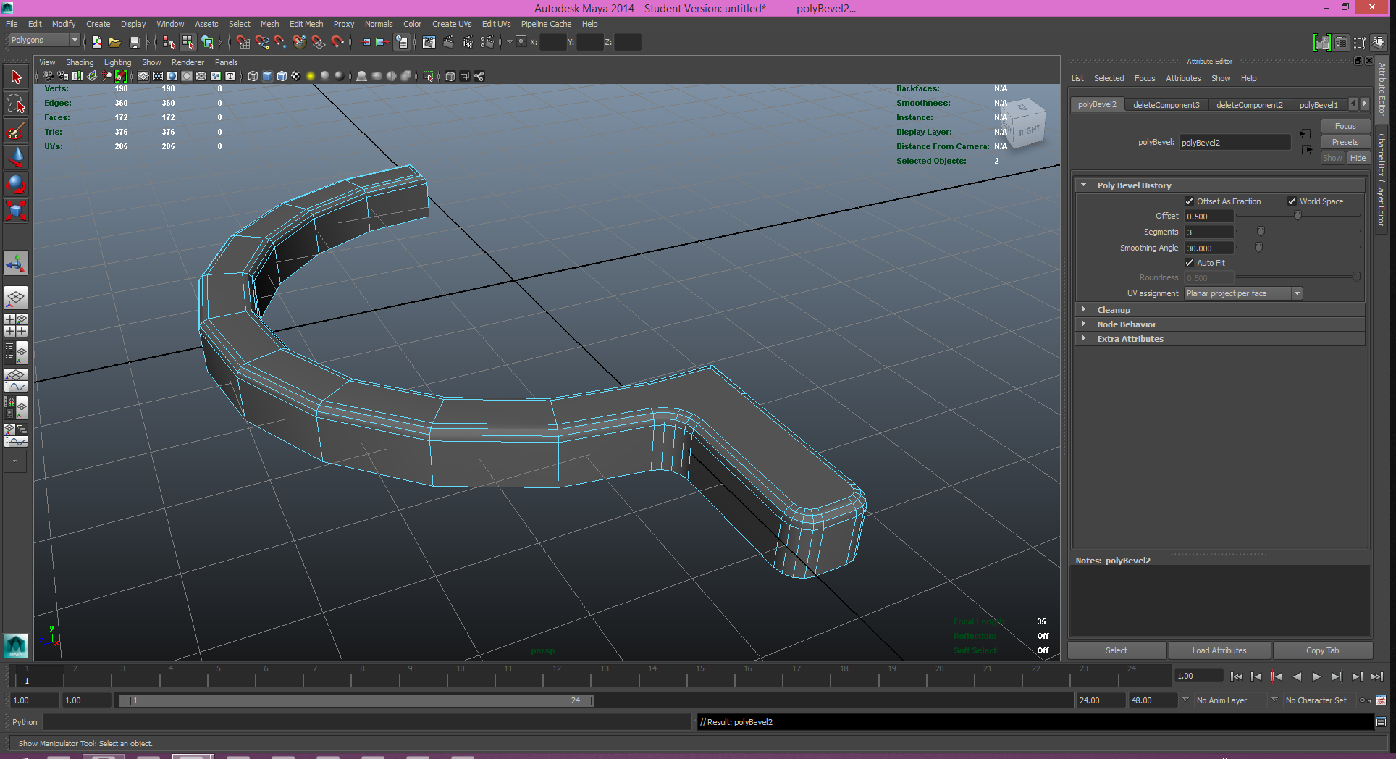1396x759 pixels.
Task: Click the Load Attributes button
Action: click(1219, 650)
